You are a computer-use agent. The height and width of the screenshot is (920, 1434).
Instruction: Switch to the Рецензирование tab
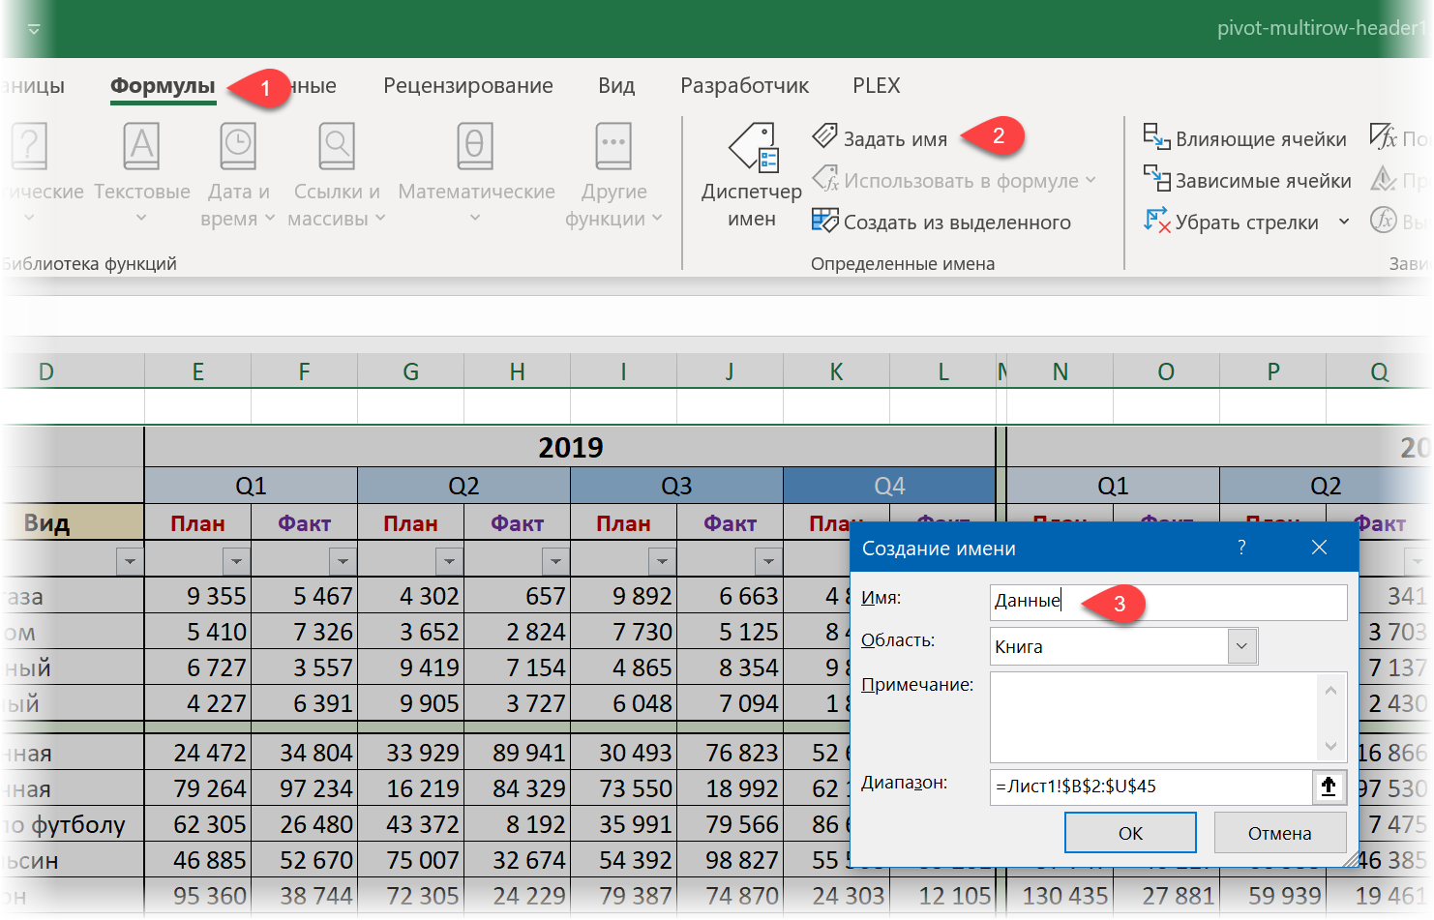[x=468, y=85]
